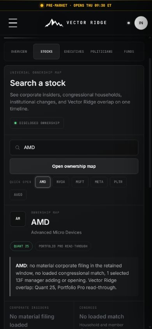Click the Vector Ridge mountain logo

54,23
